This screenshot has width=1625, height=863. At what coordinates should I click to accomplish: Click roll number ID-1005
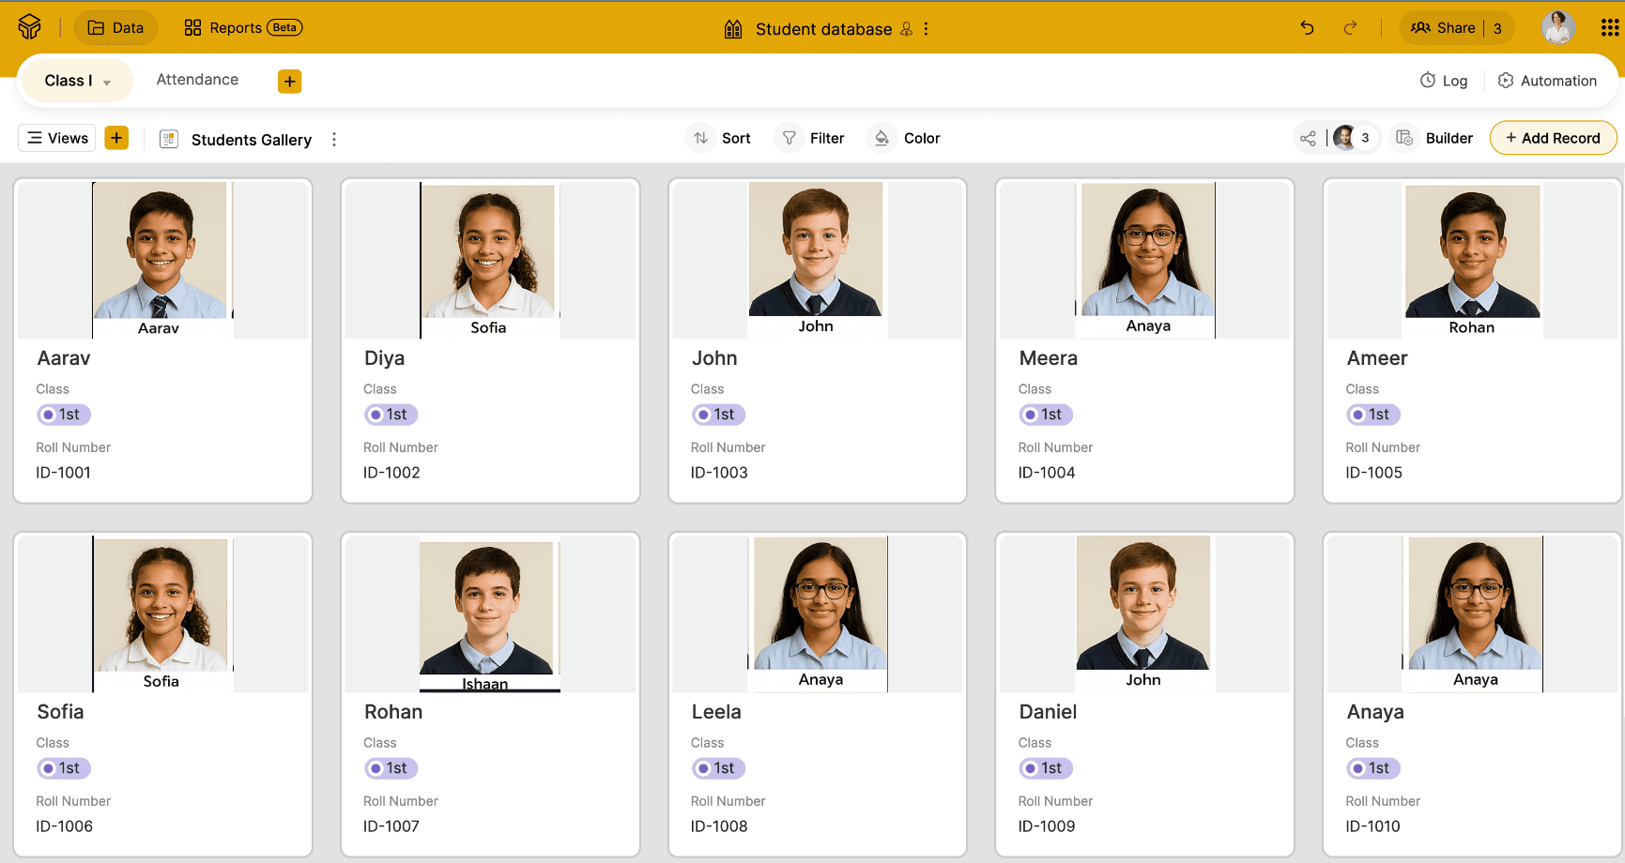point(1373,473)
